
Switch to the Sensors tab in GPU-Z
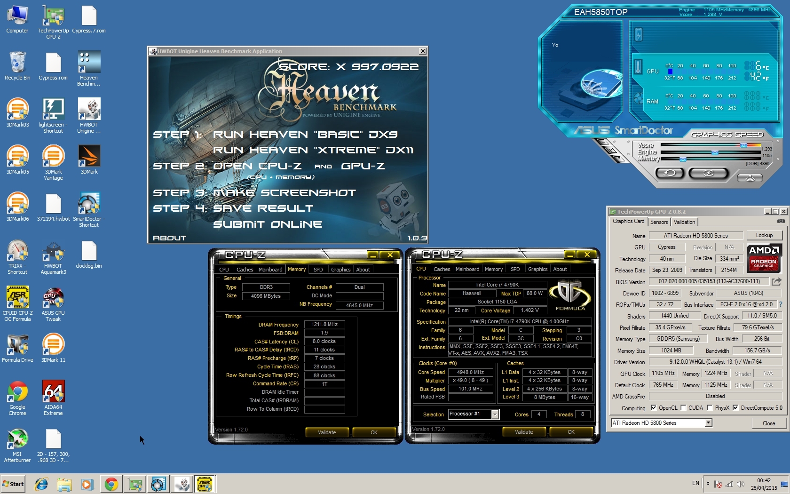(x=659, y=222)
